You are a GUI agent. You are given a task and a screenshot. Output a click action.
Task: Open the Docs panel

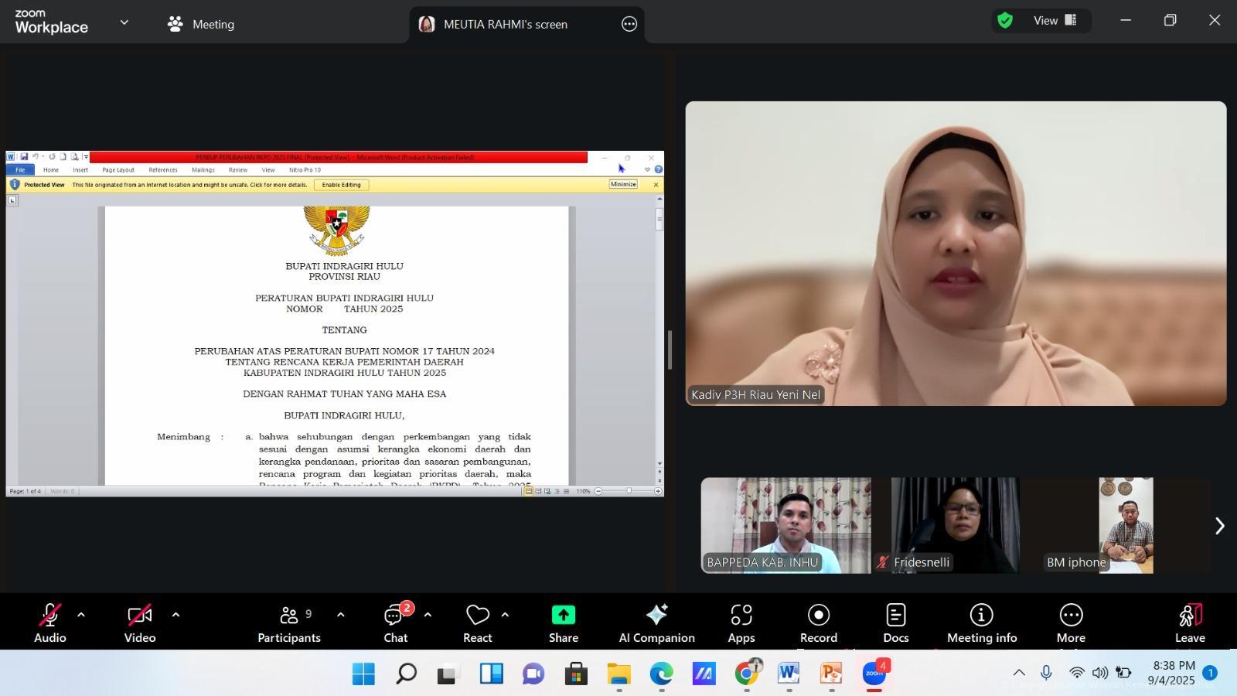point(895,623)
